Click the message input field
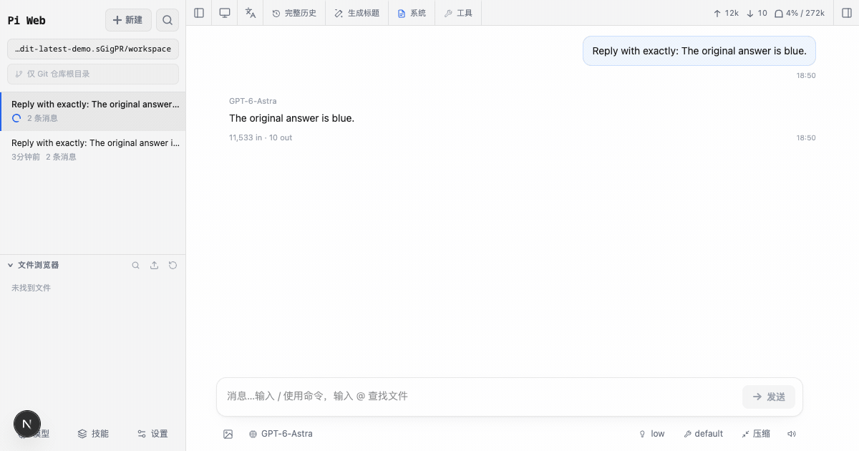The width and height of the screenshot is (859, 451). [x=480, y=396]
